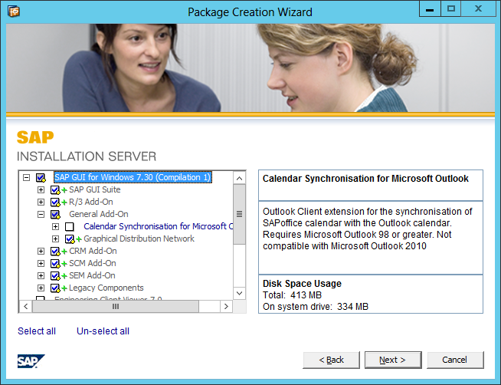This screenshot has height=385, width=501.
Task: Enable Calendar Synchronisation for Microsoft Outlook checkbox
Action: coord(70,227)
